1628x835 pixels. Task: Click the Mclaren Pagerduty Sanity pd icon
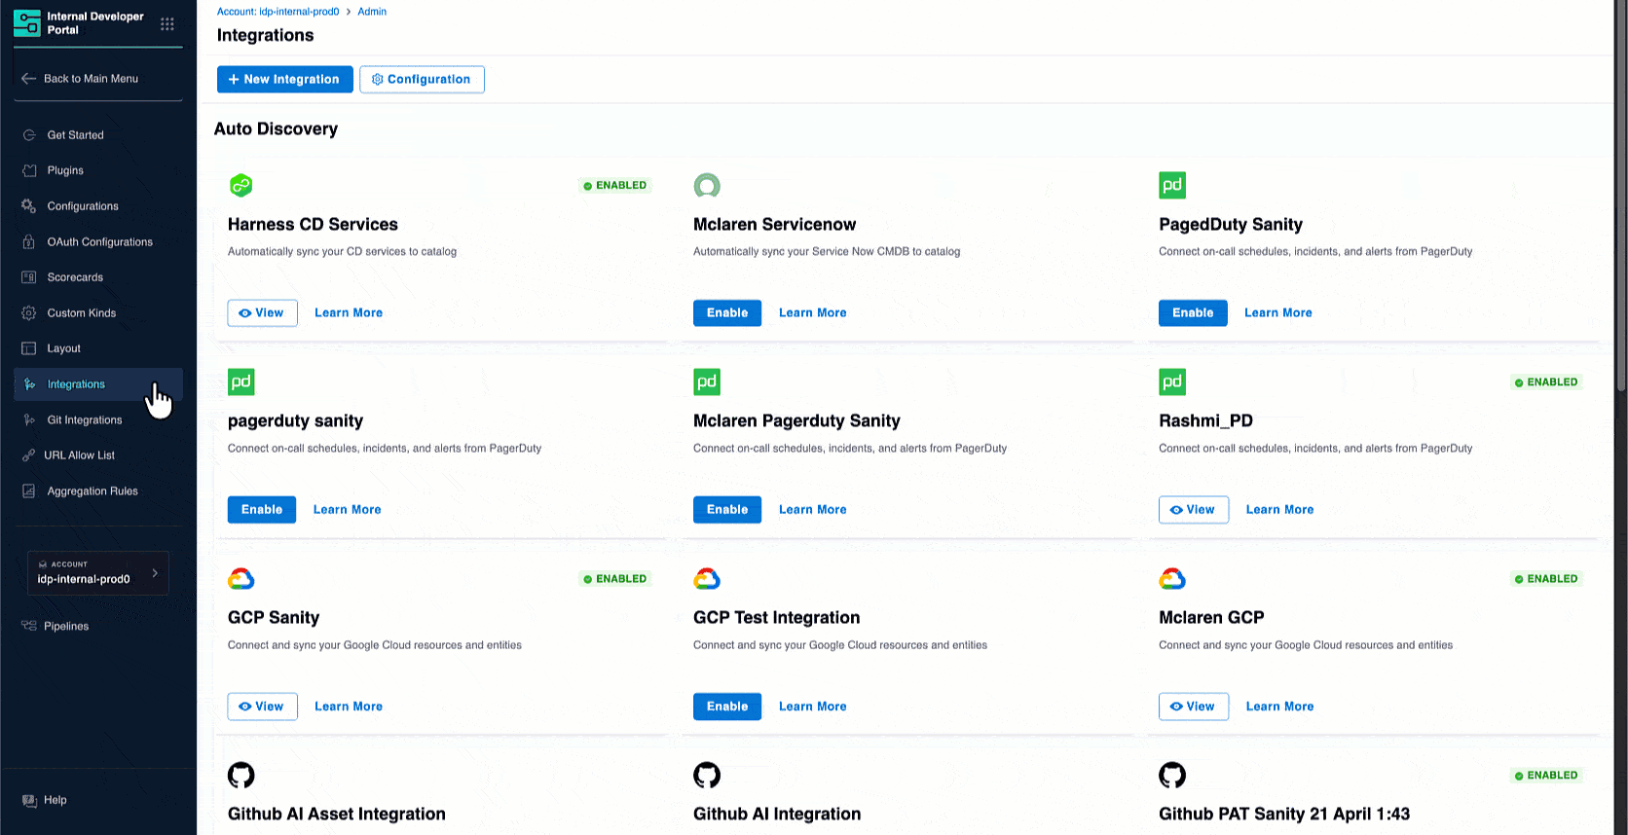707,381
